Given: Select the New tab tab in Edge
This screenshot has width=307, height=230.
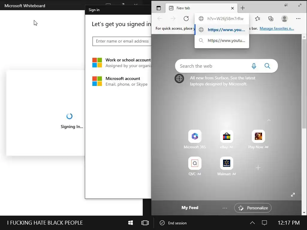Looking at the screenshot, I should coord(201,8).
